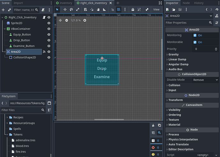Open the inventory scene tab

64,3
